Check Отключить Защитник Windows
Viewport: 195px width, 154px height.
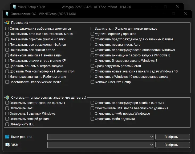[x=7, y=114]
